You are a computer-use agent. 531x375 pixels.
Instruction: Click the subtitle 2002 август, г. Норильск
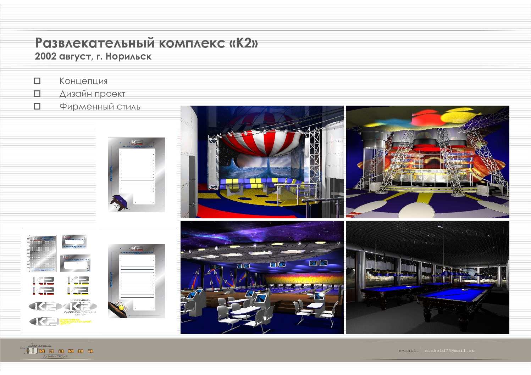coord(93,56)
